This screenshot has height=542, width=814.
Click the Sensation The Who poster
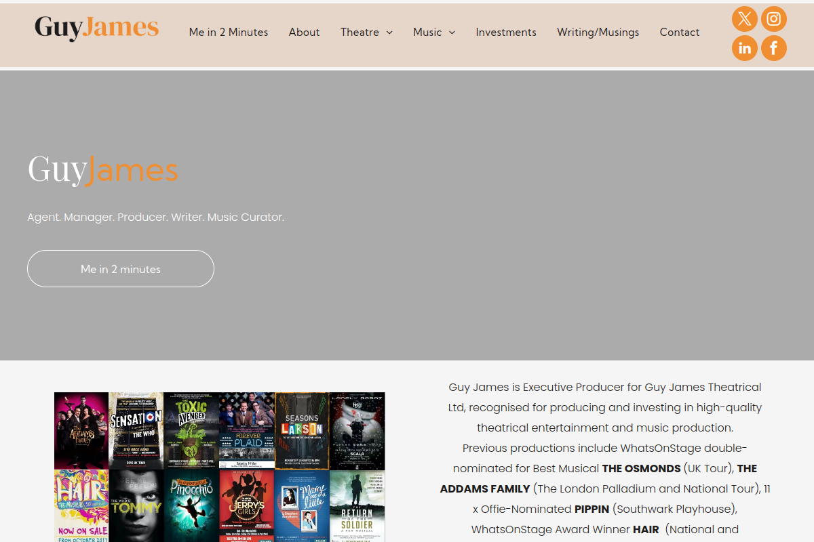(136, 431)
